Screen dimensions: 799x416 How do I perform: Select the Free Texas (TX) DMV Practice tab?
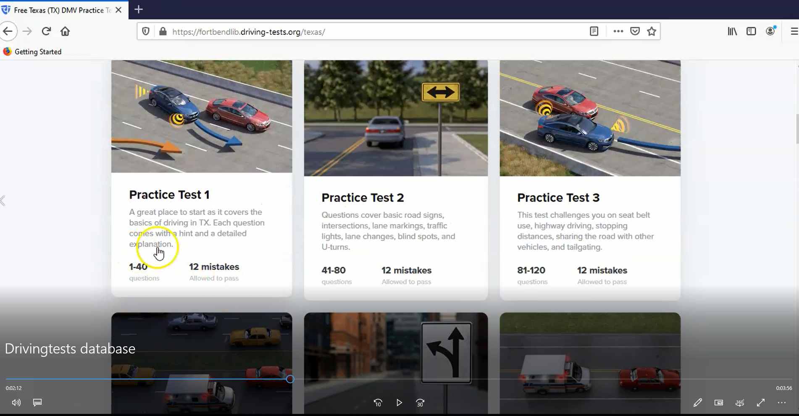(x=63, y=10)
